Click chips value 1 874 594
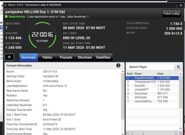The height and width of the screenshot is (135, 185). coord(164,78)
